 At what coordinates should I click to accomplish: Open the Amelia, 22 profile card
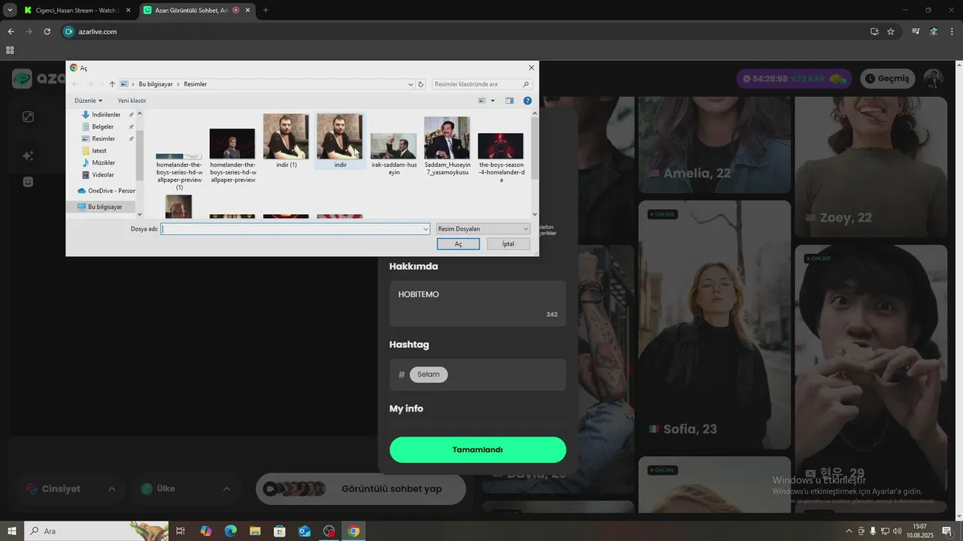[x=714, y=144]
